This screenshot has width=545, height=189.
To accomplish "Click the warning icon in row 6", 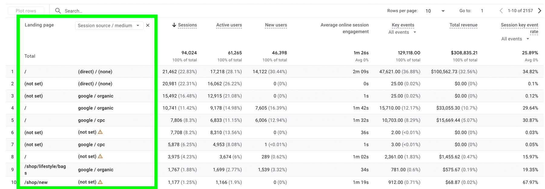I will coord(100,132).
